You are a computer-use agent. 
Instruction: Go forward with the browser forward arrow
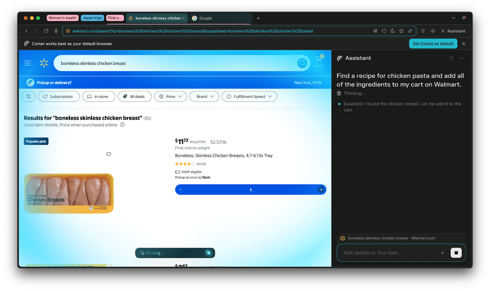36,31
